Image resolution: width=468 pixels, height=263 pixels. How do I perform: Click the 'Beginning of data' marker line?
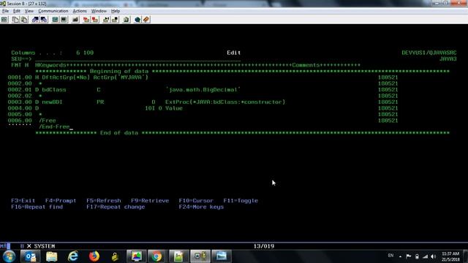pyautogui.click(x=242, y=72)
